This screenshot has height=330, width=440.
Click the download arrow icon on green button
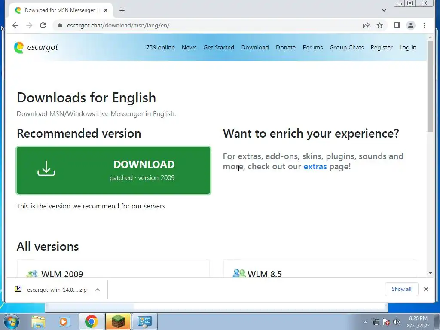pyautogui.click(x=46, y=168)
